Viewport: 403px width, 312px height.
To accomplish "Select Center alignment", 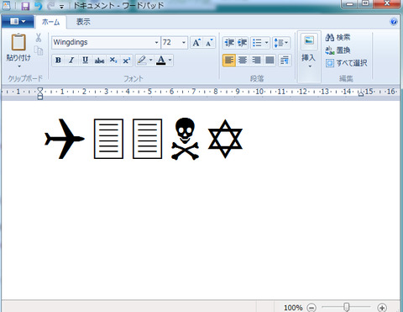I will pos(243,60).
